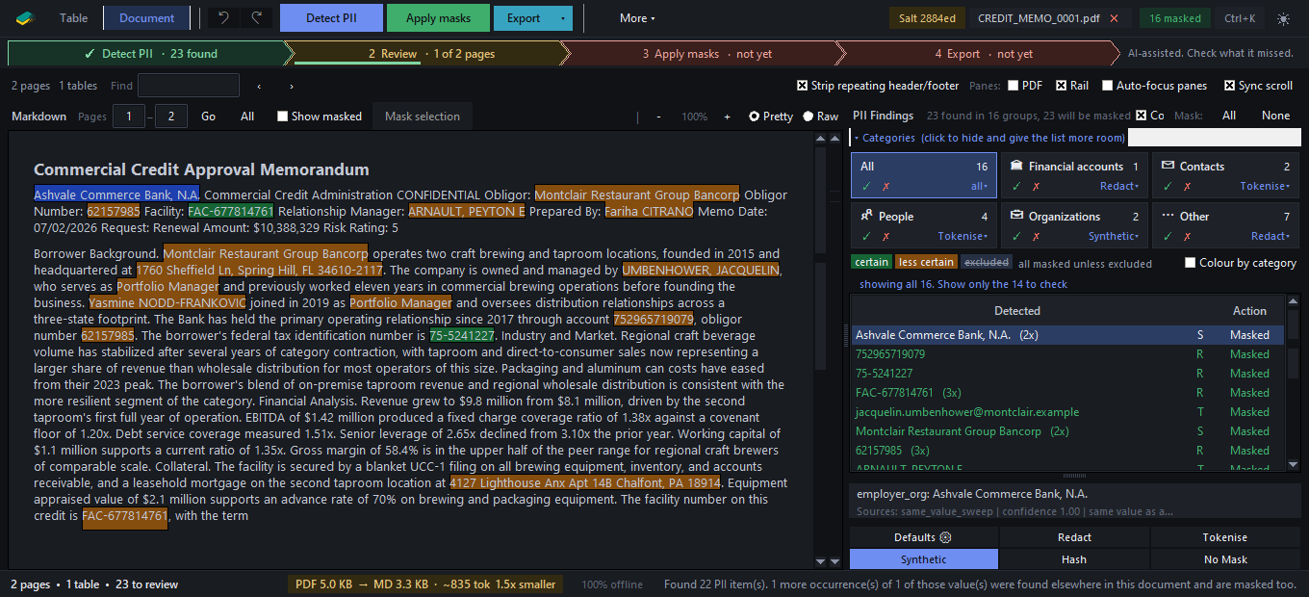Click the 'certain' green legend swatch
Image resolution: width=1309 pixels, height=597 pixels.
(871, 262)
